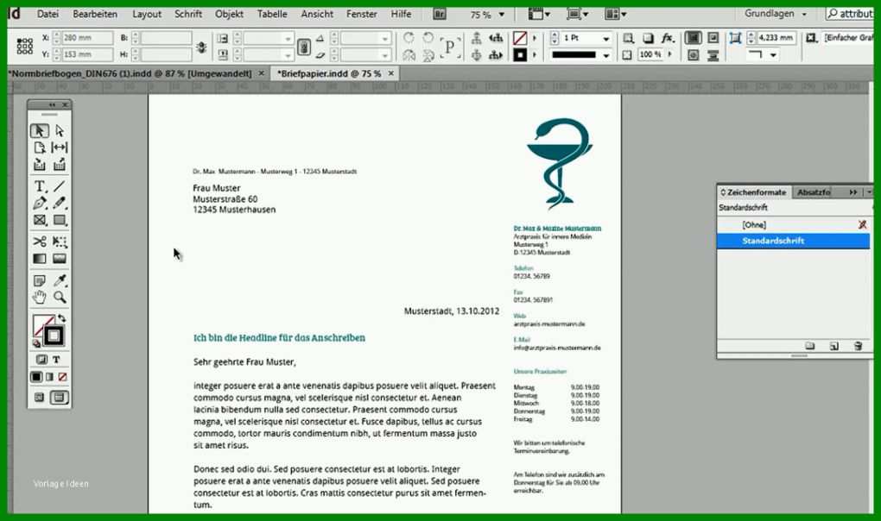Select the Pen tool

40,203
